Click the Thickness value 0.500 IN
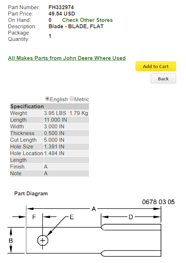The width and height of the screenshot is (186, 263). (54, 133)
